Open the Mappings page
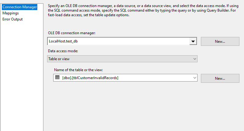The width and height of the screenshot is (244, 131). 10,13
